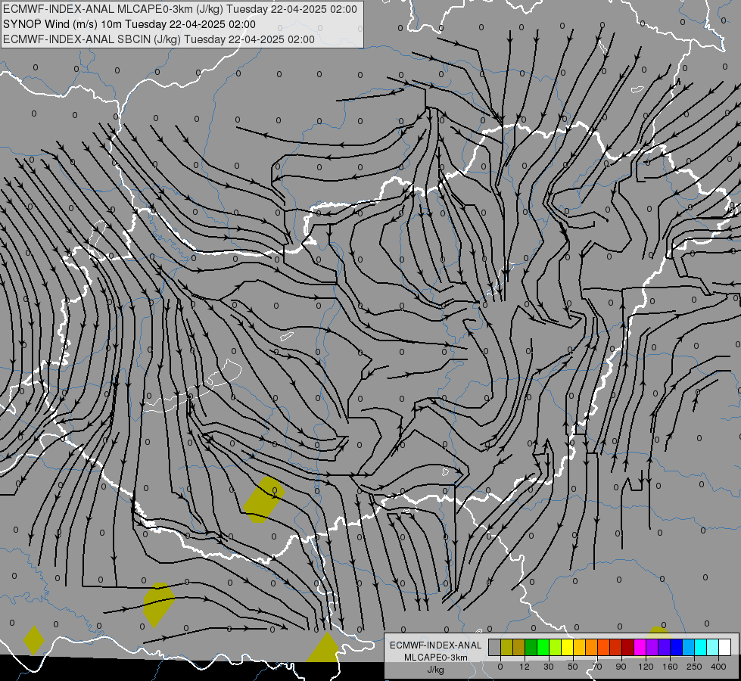Select the dark green legend swatch
Image resolution: width=741 pixels, height=681 pixels.
[x=531, y=648]
